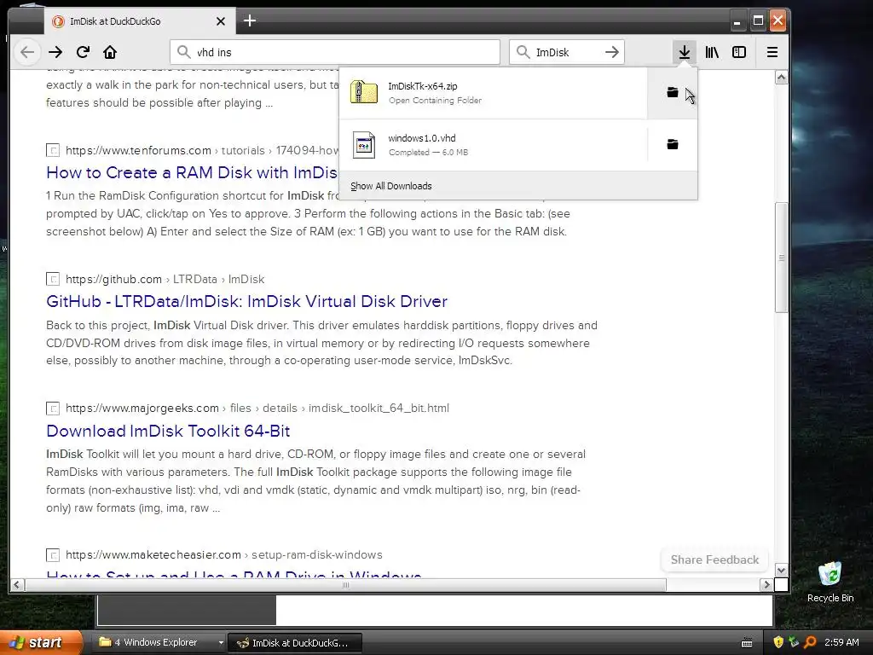Viewport: 873px width, 655px height.
Task: Click the 2:59 AM taskbar clock
Action: [x=841, y=642]
